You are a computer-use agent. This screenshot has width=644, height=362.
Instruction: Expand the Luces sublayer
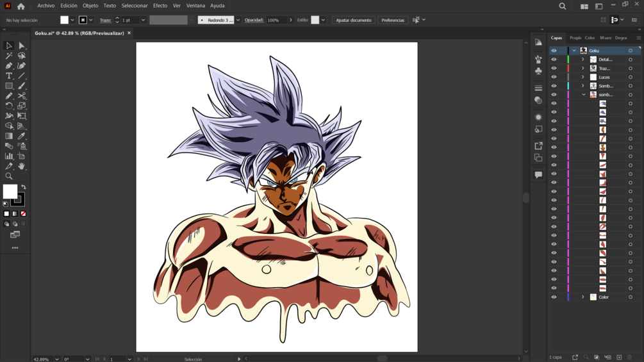click(582, 77)
